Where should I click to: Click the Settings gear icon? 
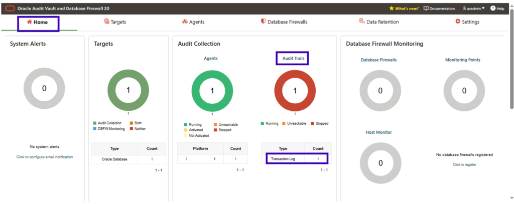coord(458,22)
